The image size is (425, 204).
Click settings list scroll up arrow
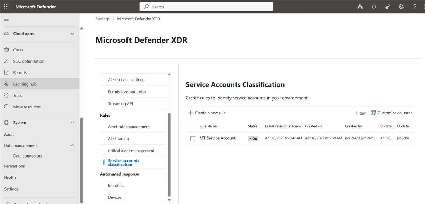point(169,74)
